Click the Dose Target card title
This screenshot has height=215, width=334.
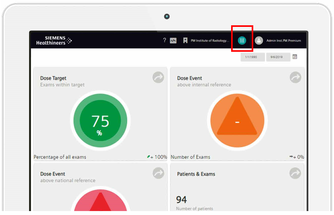coord(53,78)
